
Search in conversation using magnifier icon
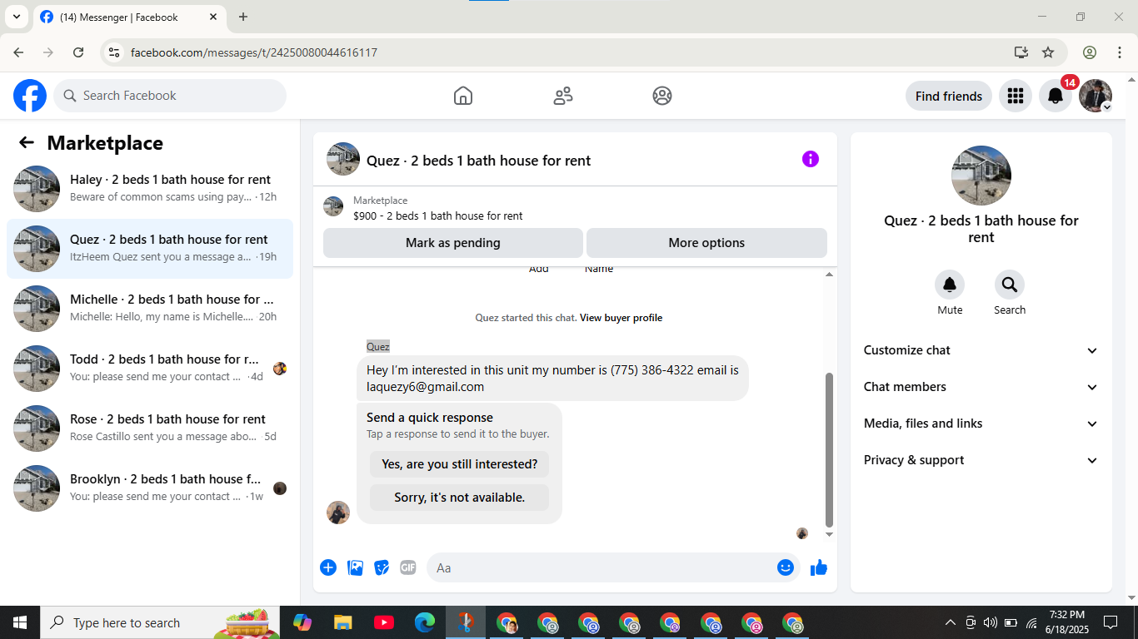tap(1010, 285)
